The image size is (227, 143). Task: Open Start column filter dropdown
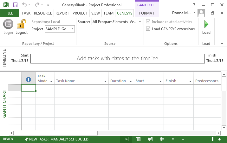click(x=160, y=81)
